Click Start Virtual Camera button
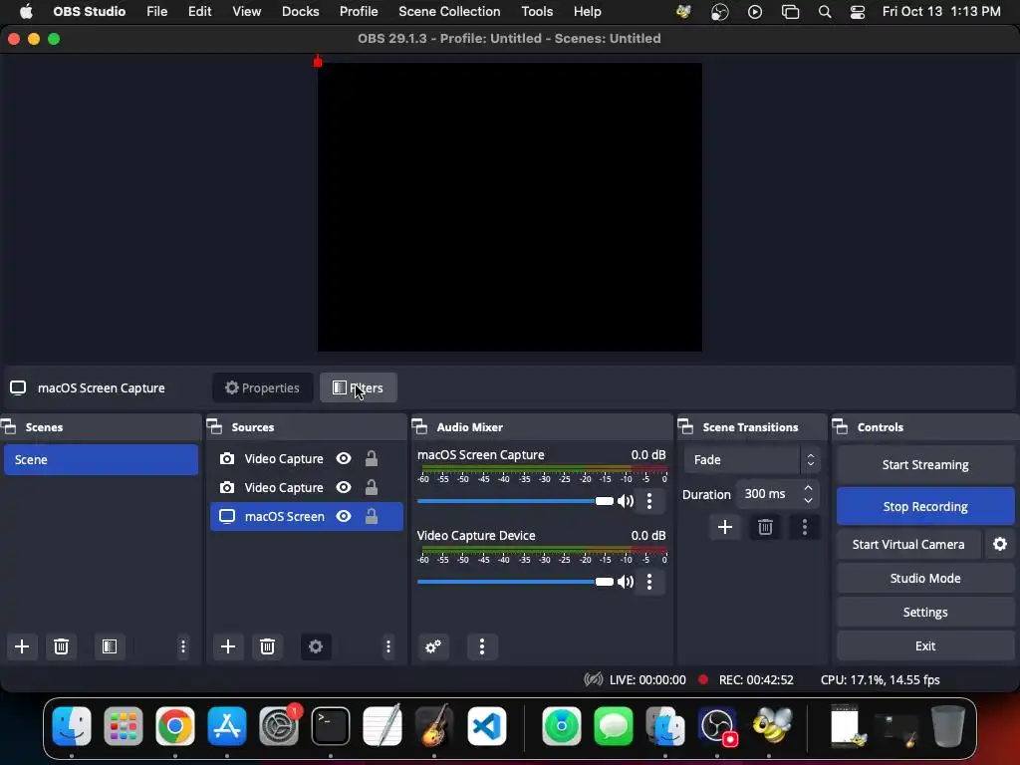 (x=908, y=544)
